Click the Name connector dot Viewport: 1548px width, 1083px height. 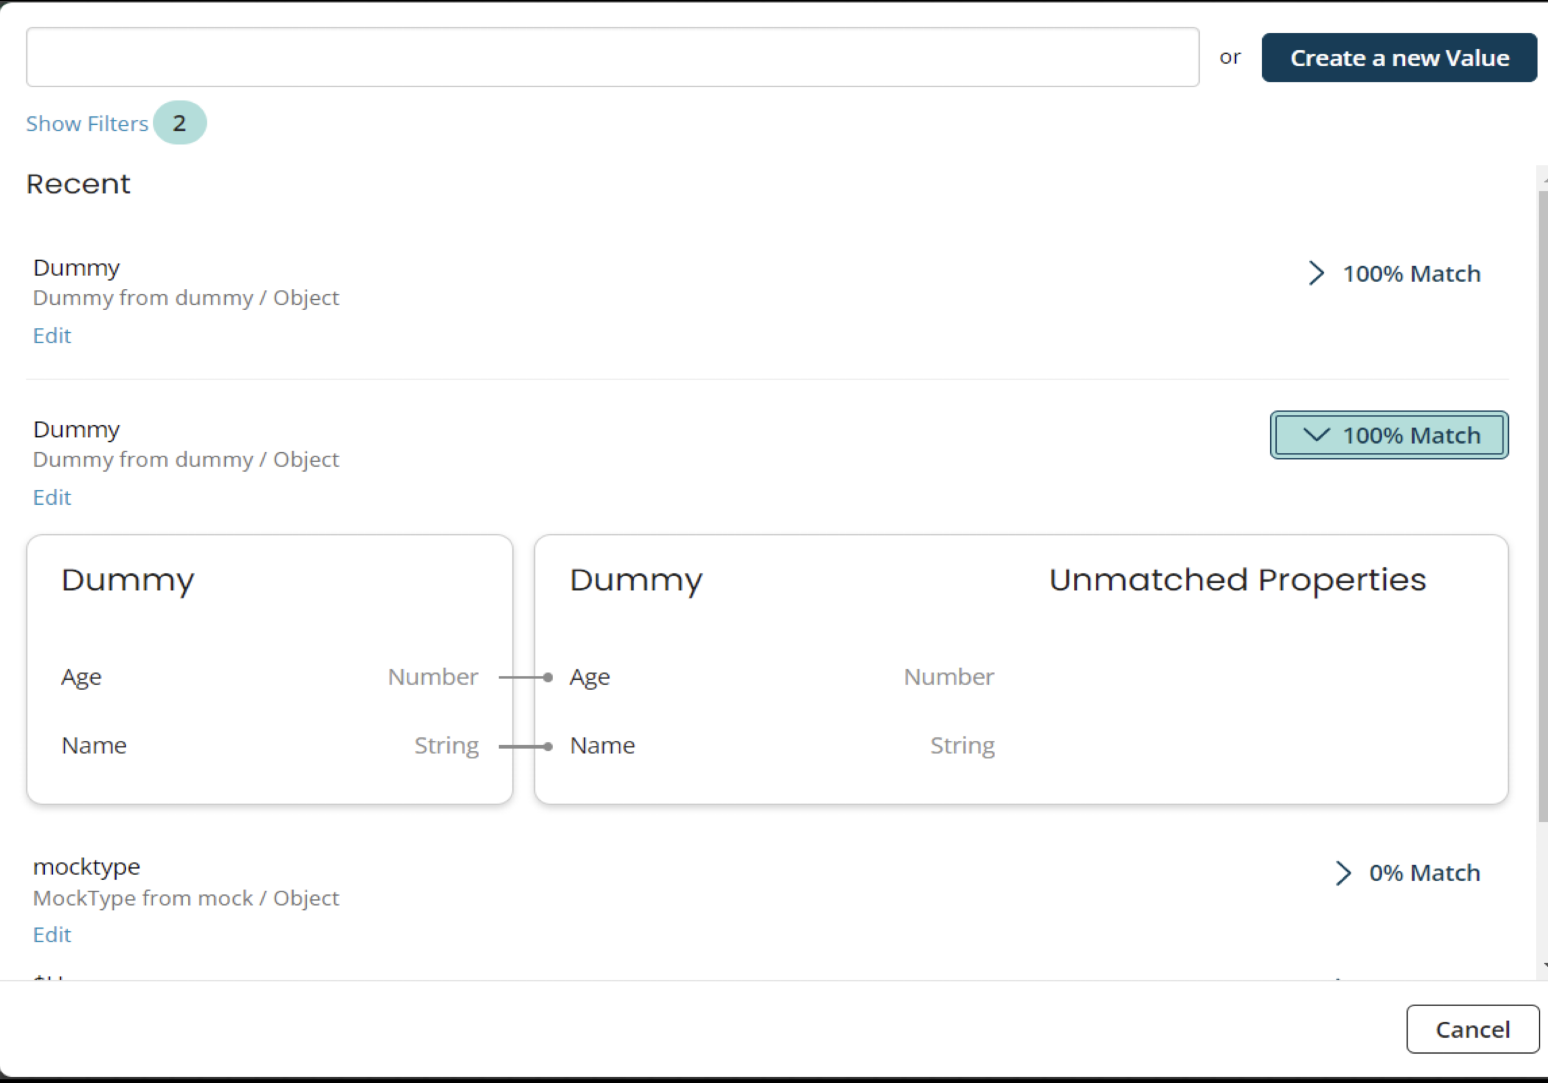[x=548, y=746]
